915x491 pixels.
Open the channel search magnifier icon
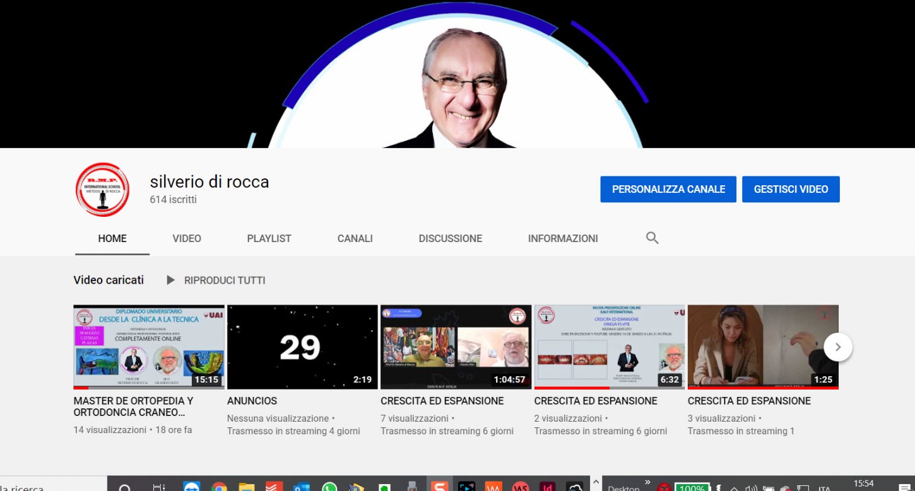tap(652, 238)
